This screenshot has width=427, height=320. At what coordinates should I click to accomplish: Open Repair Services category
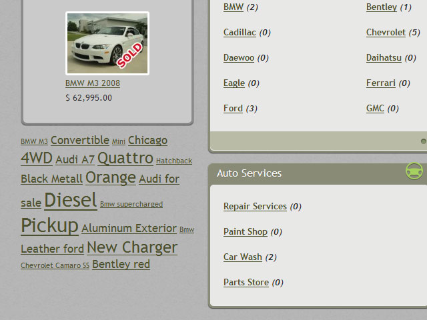255,206
